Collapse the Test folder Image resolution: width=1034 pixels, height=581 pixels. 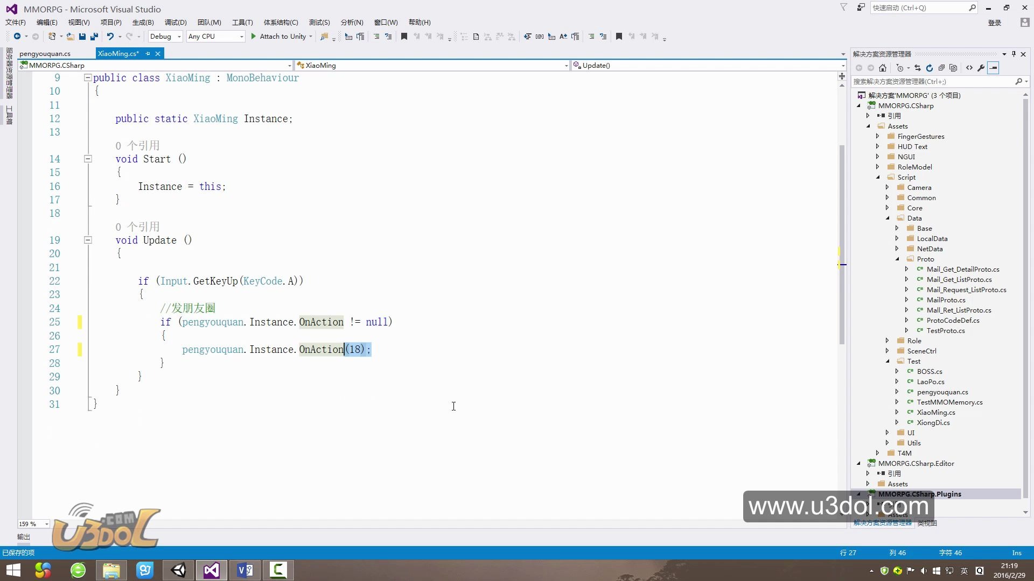click(x=888, y=361)
